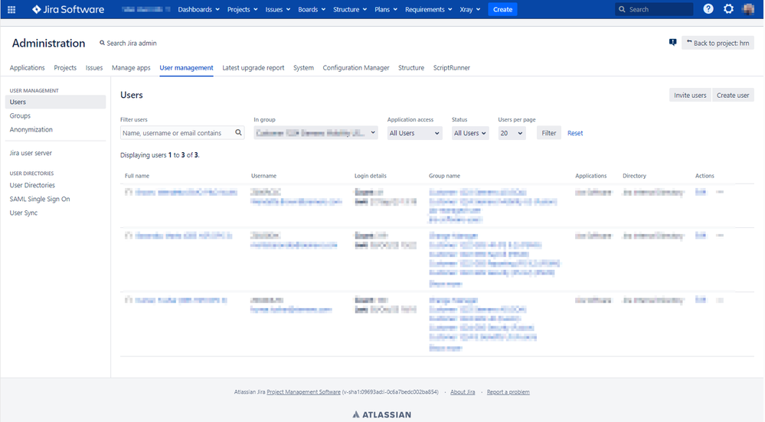
Task: Select the User management tab
Action: coord(186,68)
